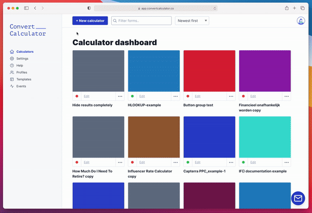Open the brown Influencer Rate Calculator thumbnail
Image resolution: width=312 pixels, height=213 pixels.
tap(154, 137)
